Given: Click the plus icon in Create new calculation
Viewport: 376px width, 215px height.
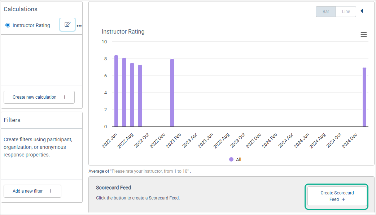Looking at the screenshot, I should [x=65, y=97].
